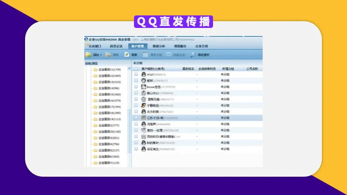Switch to the 消息记录 tab
The image size is (347, 195).
click(x=116, y=46)
